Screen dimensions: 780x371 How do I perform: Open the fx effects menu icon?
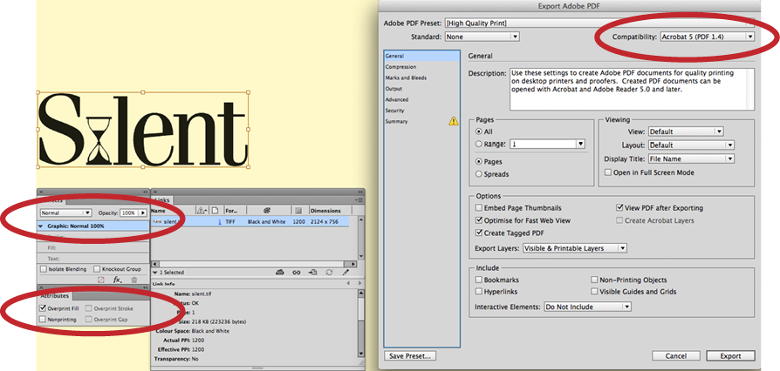[x=118, y=280]
